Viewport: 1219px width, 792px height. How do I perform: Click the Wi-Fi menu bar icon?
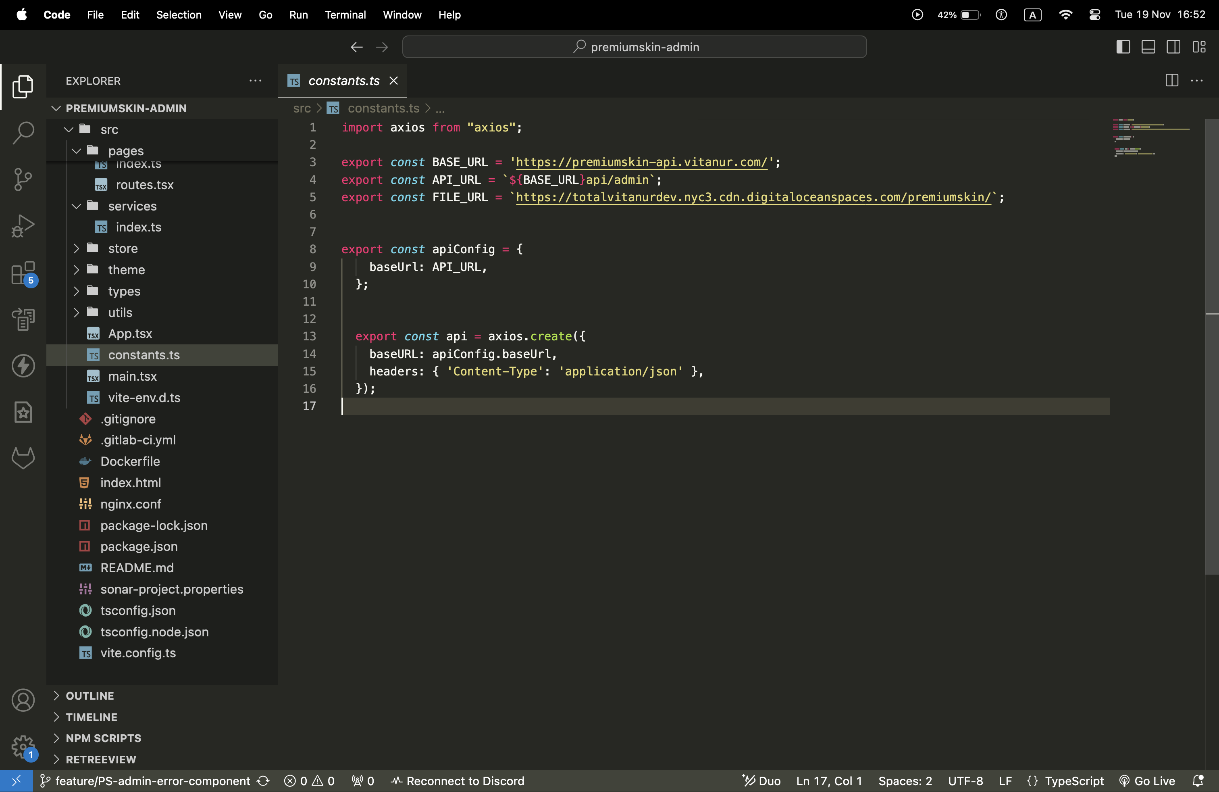pos(1065,15)
